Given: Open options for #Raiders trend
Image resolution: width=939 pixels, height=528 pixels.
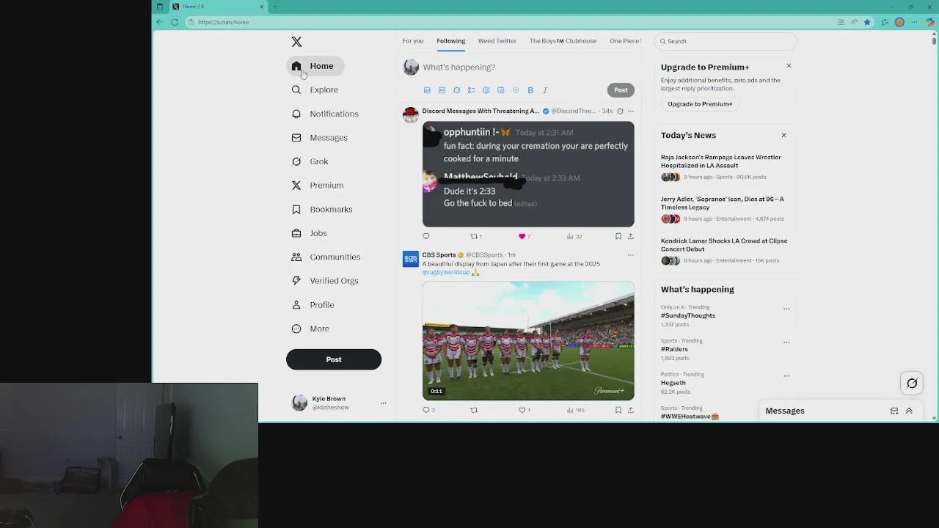Looking at the screenshot, I should coord(786,342).
